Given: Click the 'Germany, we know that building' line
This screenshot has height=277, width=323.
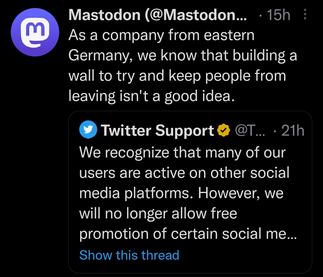Looking at the screenshot, I should (x=182, y=55).
